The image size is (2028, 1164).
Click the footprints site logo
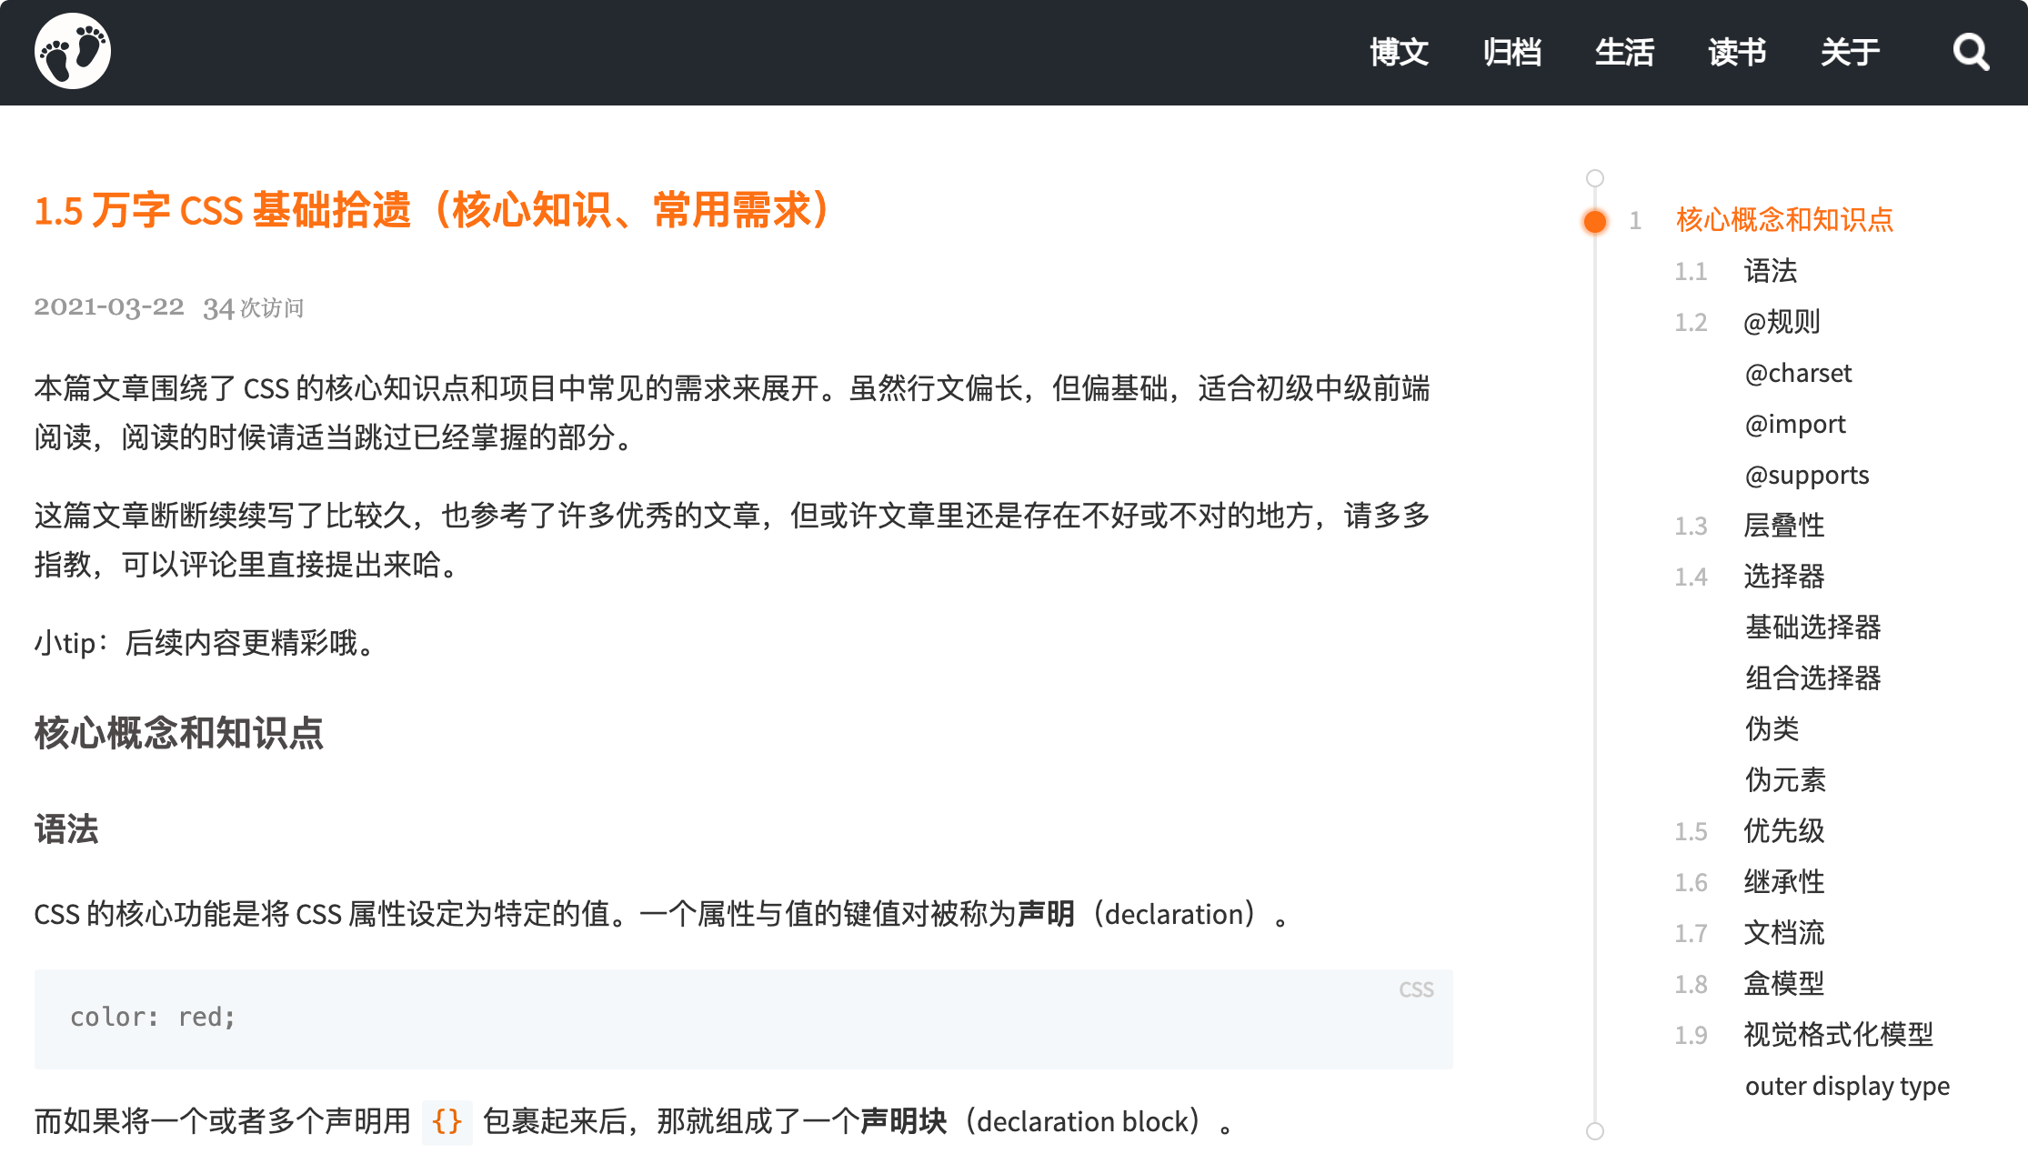click(73, 52)
